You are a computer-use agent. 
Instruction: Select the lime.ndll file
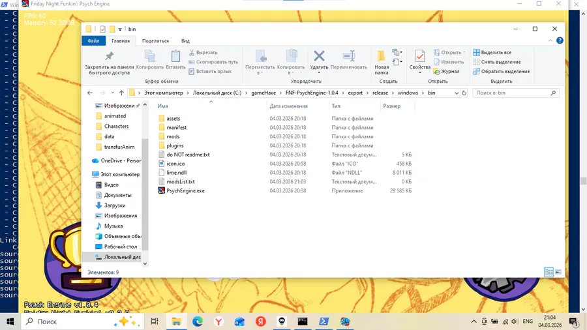pyautogui.click(x=176, y=172)
